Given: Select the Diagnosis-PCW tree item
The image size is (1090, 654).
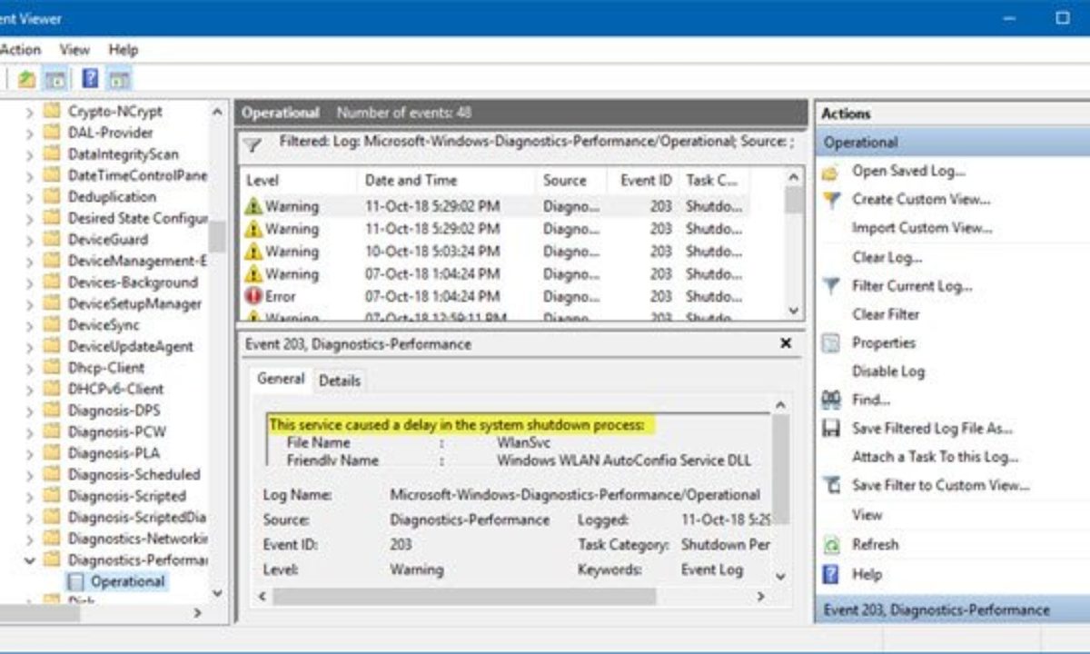Looking at the screenshot, I should pos(117,431).
